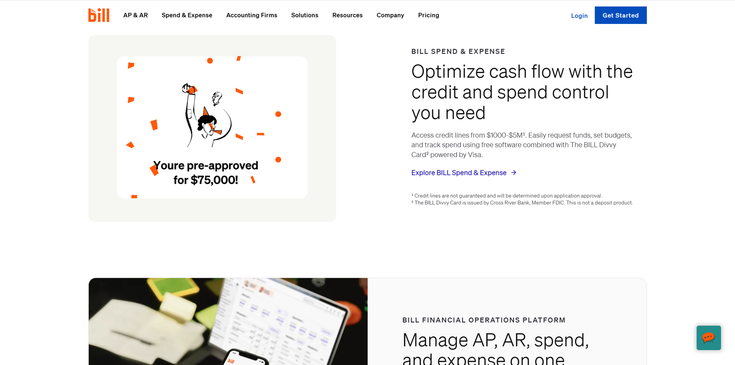This screenshot has width=735, height=365.
Task: Click the Cross River Bank footnote text
Action: coord(523,203)
